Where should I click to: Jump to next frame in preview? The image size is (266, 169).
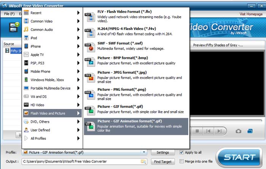[219, 131]
